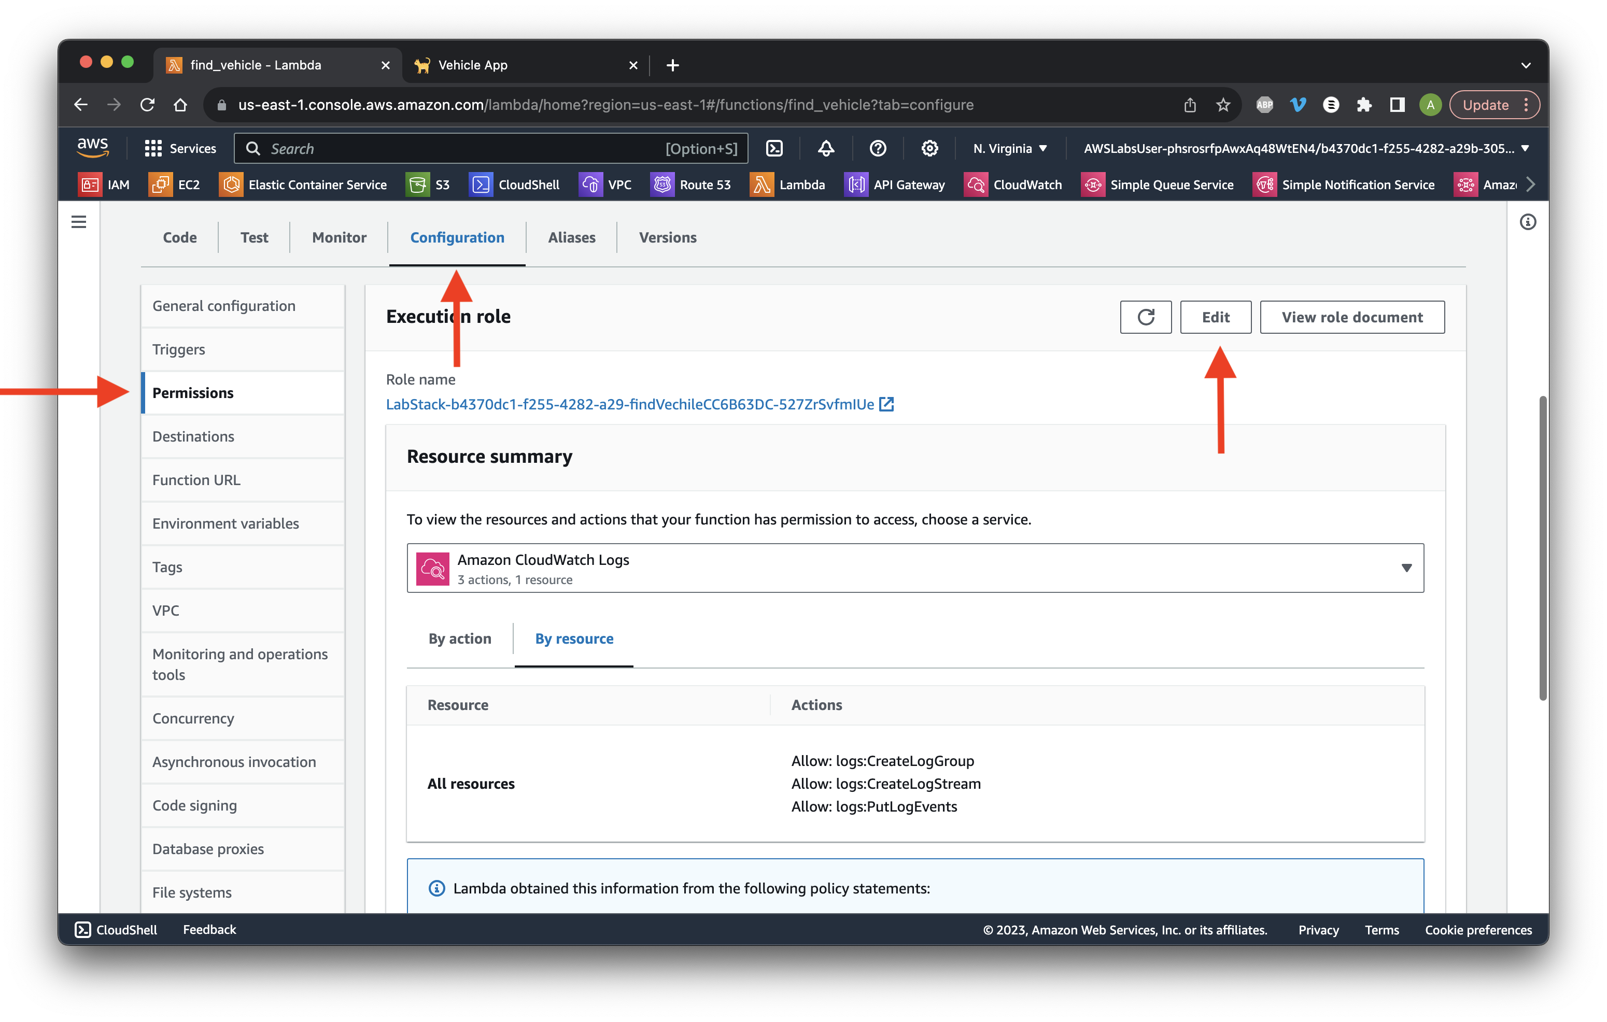Open the IAM service shortcut

click(x=104, y=185)
